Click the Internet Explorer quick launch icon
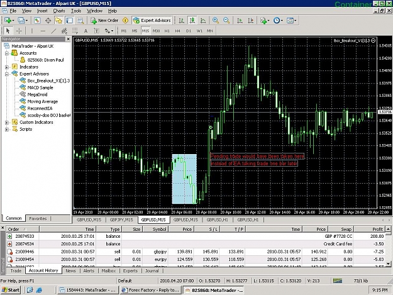 click(x=39, y=290)
